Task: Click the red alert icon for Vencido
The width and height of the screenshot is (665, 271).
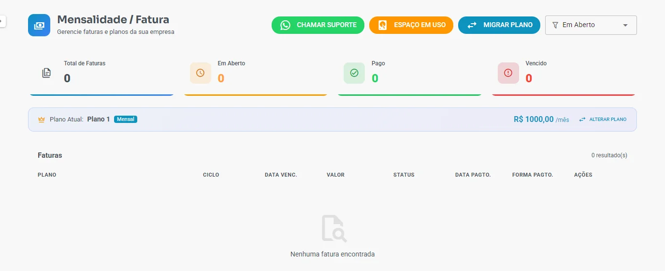Action: pos(508,73)
